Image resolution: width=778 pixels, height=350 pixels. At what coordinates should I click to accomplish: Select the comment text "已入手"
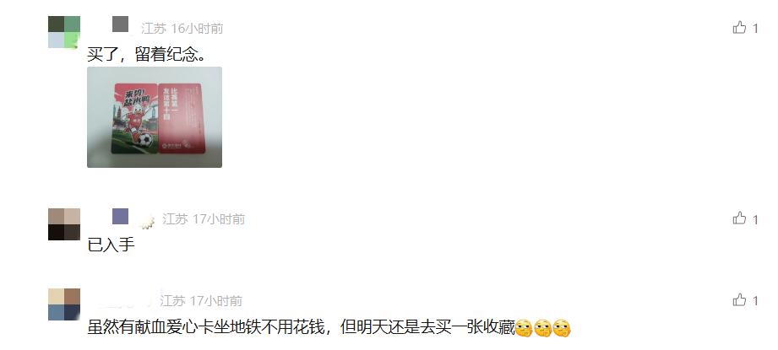112,245
